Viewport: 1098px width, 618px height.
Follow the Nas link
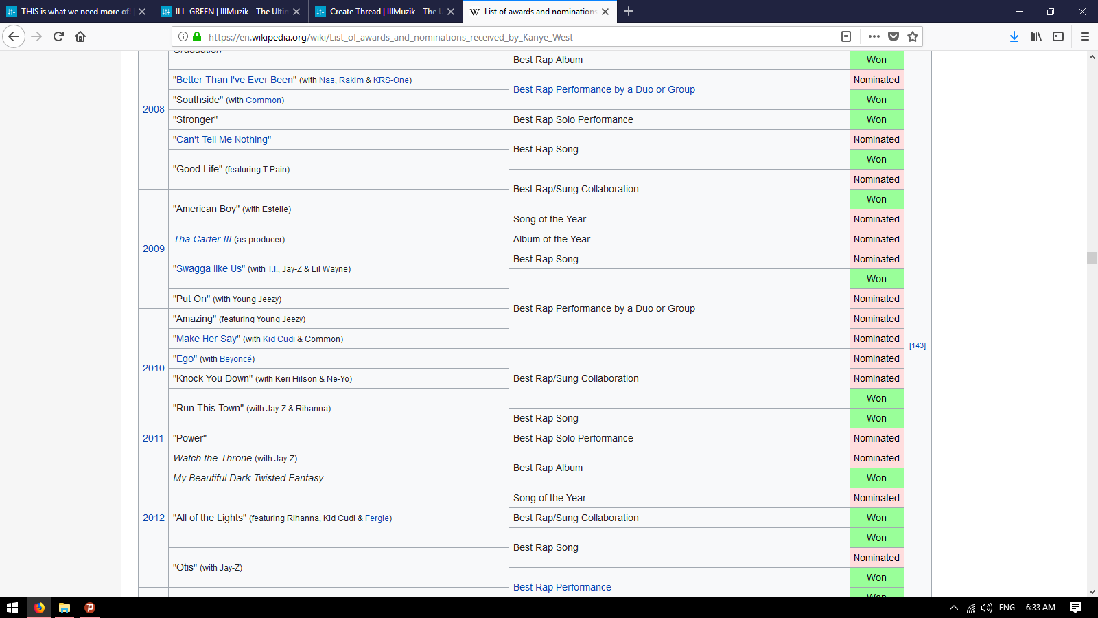pyautogui.click(x=327, y=80)
